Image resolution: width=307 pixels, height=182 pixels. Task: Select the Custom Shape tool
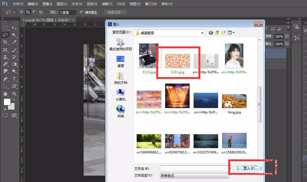tap(14, 86)
